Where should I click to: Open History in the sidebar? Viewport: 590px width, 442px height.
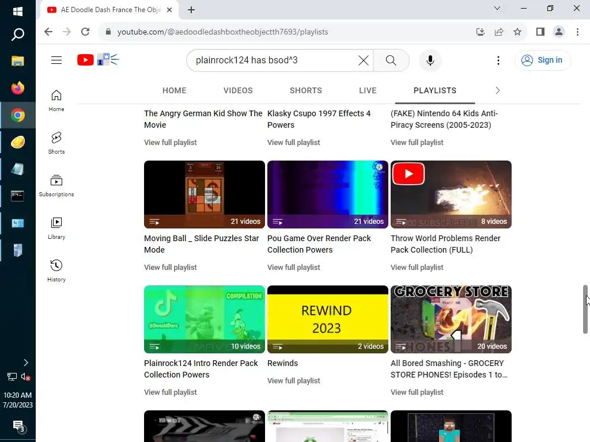pos(56,270)
